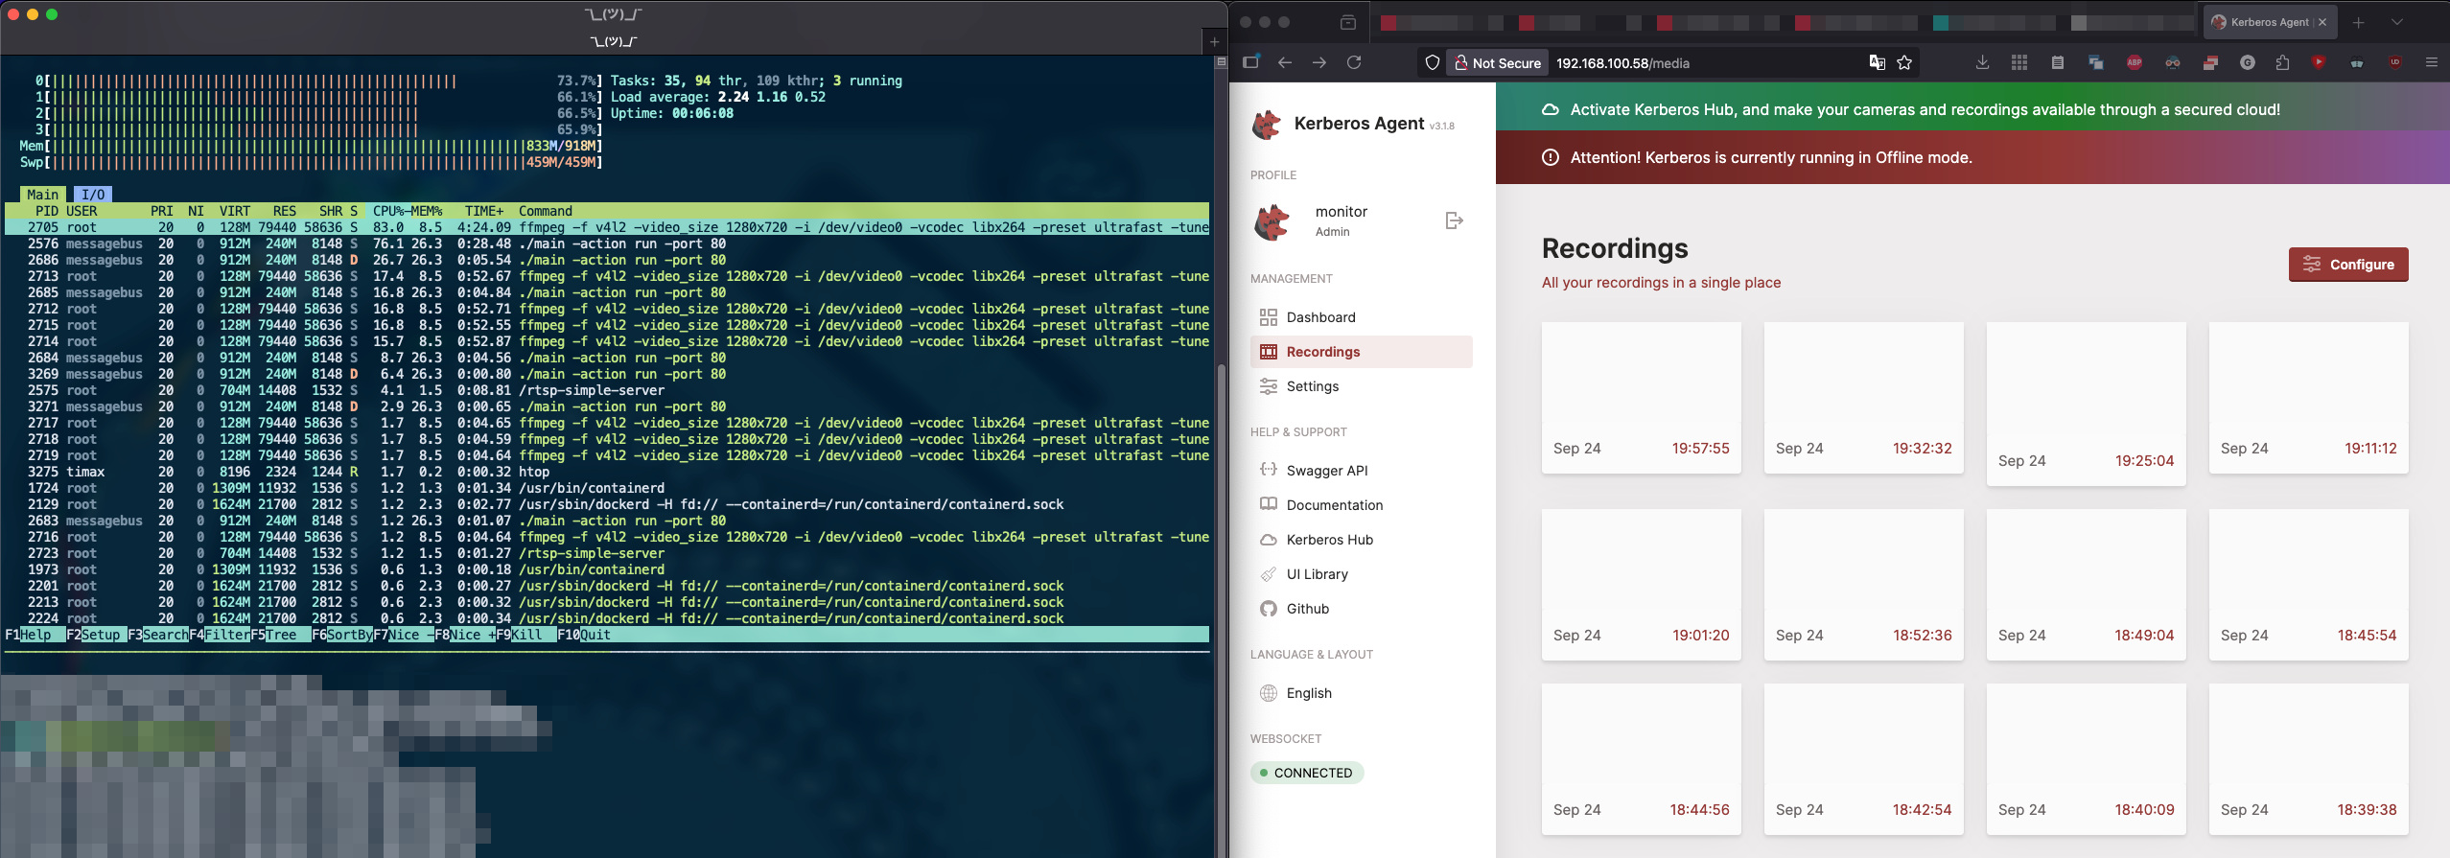Open recording from Sep 24 19:01:20
This screenshot has height=858, width=2450.
[1642, 584]
